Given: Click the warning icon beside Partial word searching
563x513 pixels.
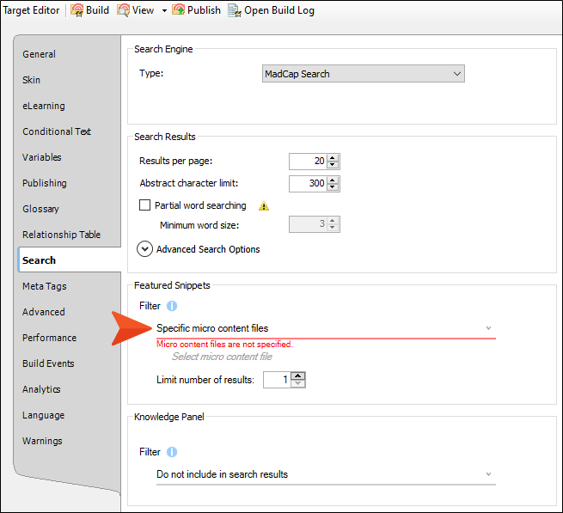Looking at the screenshot, I should [264, 206].
